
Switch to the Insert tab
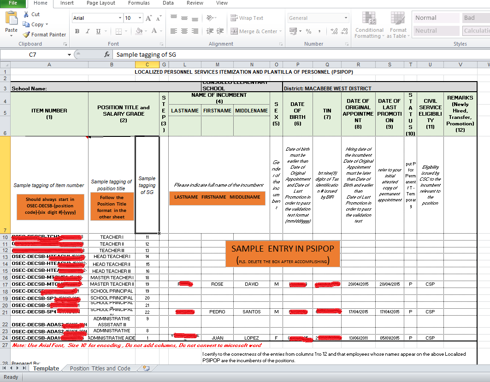point(67,3)
